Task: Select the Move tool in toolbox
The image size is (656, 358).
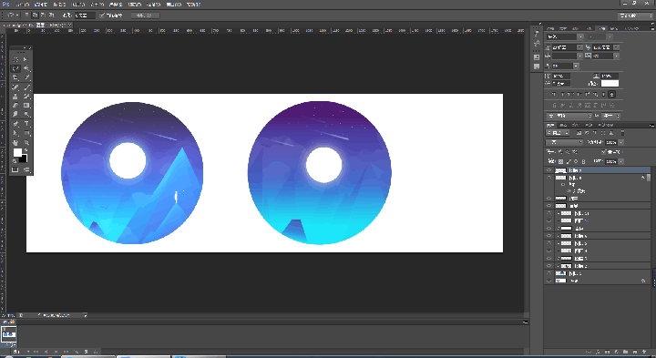Action: pos(26,59)
